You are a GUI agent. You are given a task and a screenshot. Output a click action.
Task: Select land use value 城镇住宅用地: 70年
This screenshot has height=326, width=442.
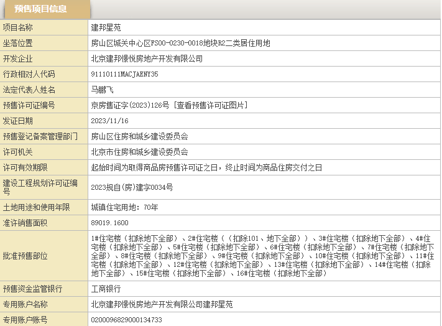(125, 207)
